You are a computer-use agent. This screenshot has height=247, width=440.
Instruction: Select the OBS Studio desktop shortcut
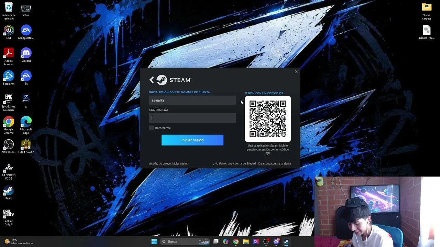[9, 147]
